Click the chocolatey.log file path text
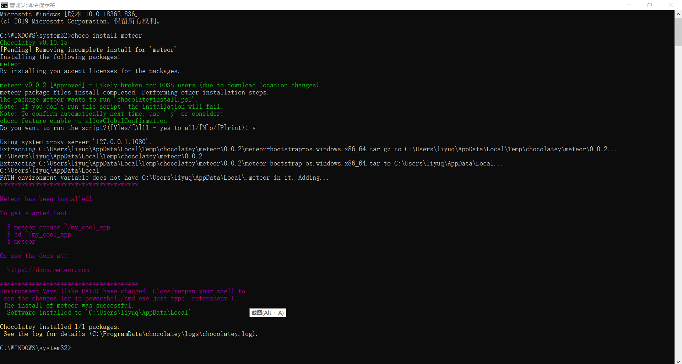This screenshot has height=364, width=682. pos(173,334)
